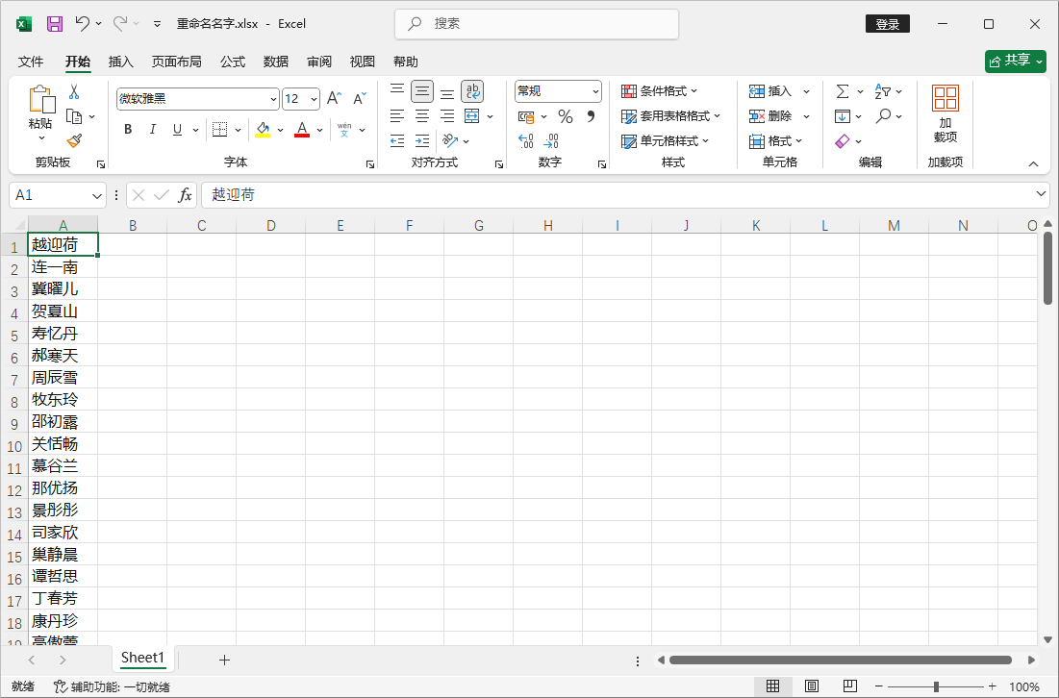
Task: Click the 共享 share button
Action: 1015,61
